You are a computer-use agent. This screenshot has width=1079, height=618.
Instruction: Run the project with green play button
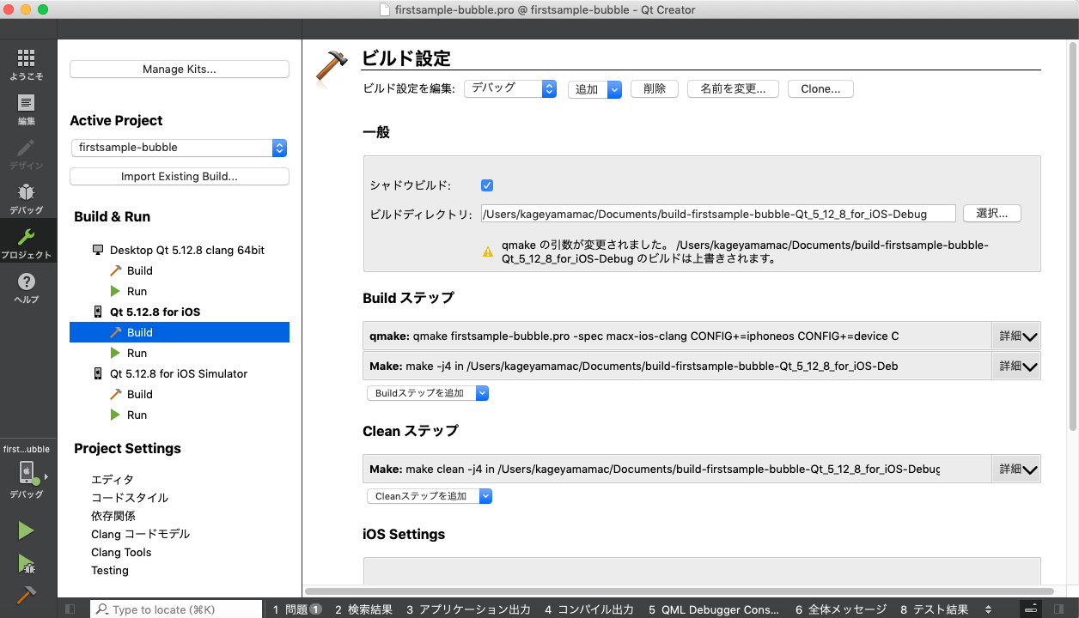tap(27, 530)
